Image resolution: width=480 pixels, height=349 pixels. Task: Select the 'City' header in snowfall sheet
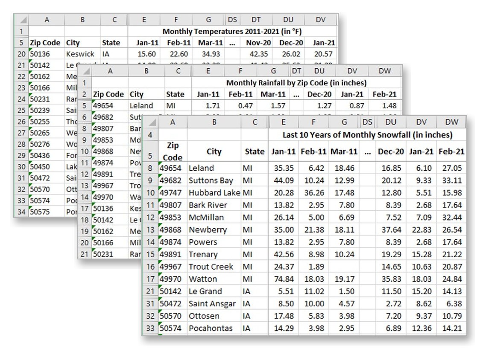[214, 151]
